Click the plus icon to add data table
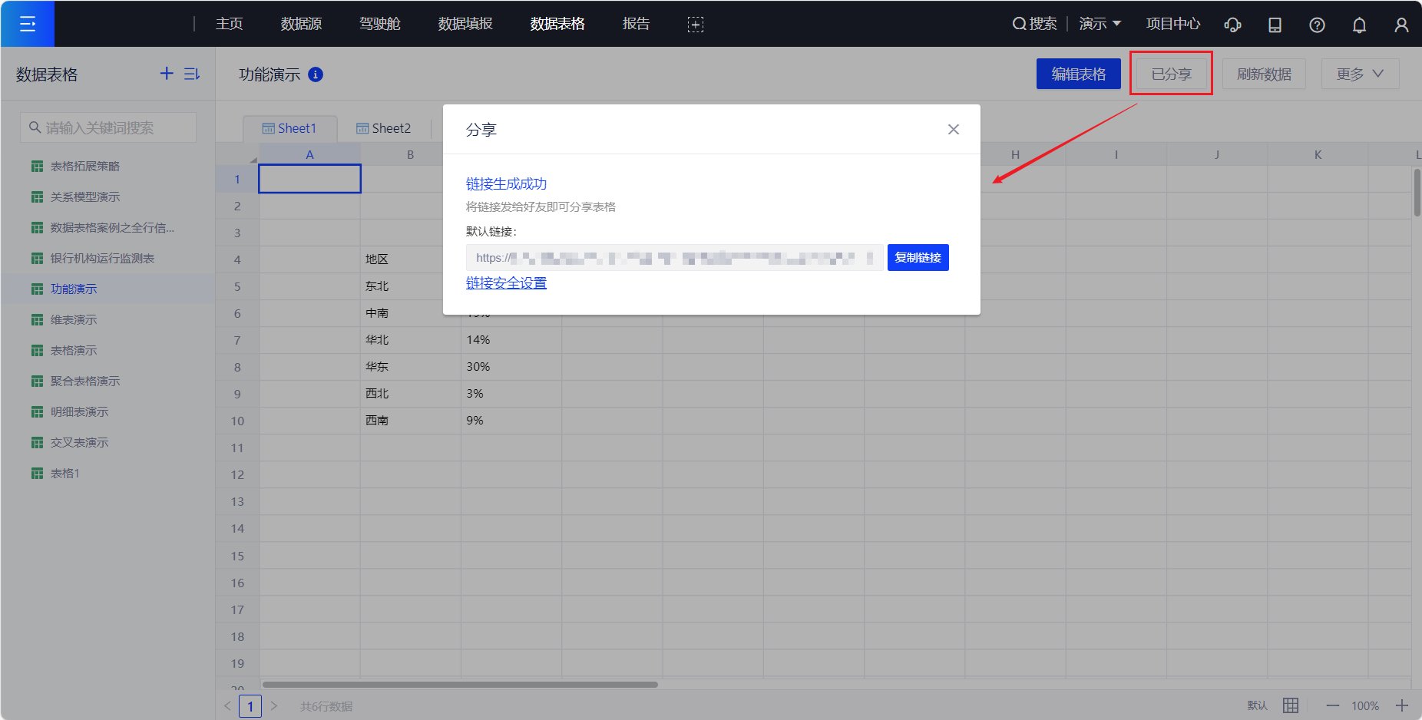Image resolution: width=1422 pixels, height=720 pixels. (x=167, y=74)
